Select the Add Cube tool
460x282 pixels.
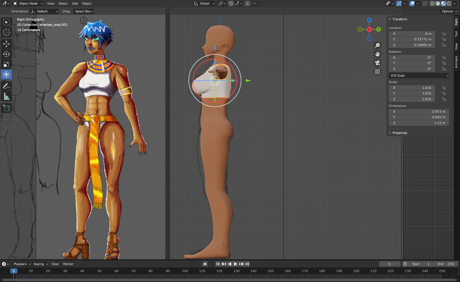[6, 108]
